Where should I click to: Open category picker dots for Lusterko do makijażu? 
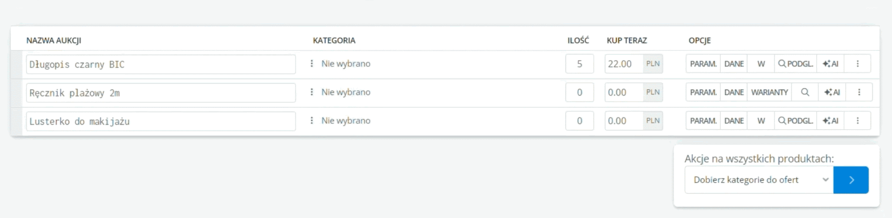point(311,121)
